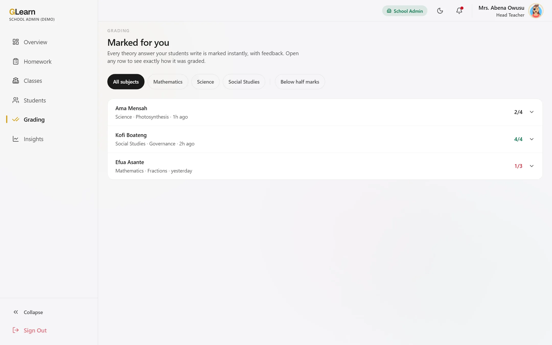Select the Social Studies filter pill
The image size is (552, 345).
point(244,82)
